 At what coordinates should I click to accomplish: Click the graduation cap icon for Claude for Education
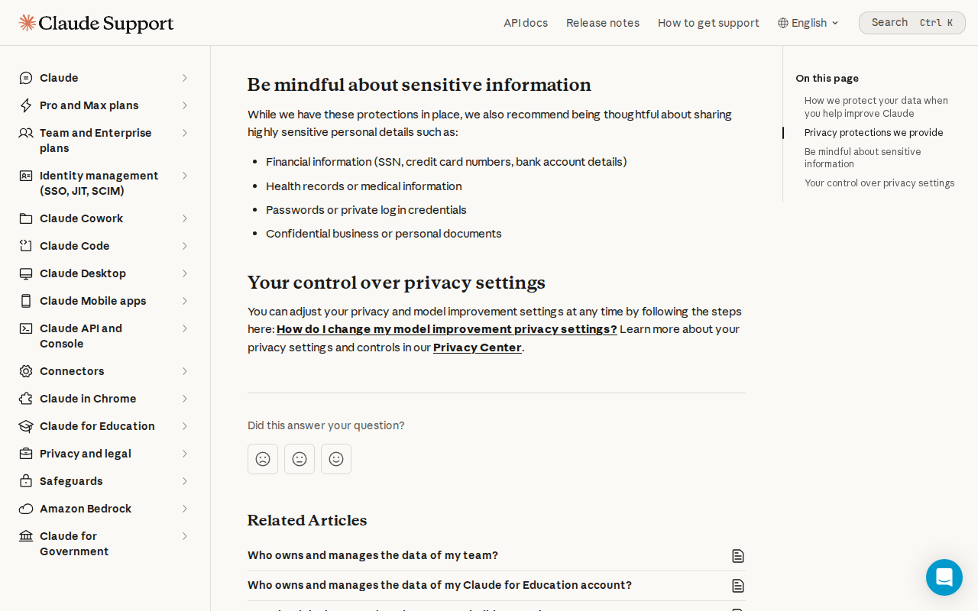26,426
